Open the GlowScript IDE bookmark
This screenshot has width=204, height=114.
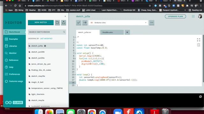(127, 10)
